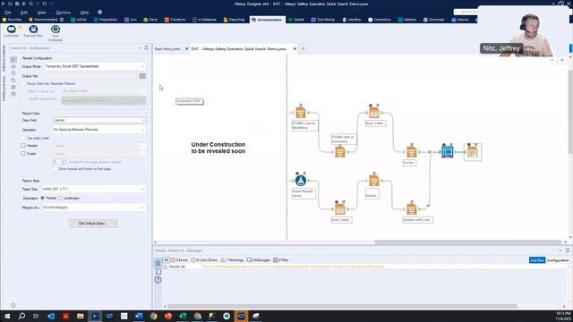573x322 pixels.
Task: Add a new workflow tab
Action: click(303, 48)
